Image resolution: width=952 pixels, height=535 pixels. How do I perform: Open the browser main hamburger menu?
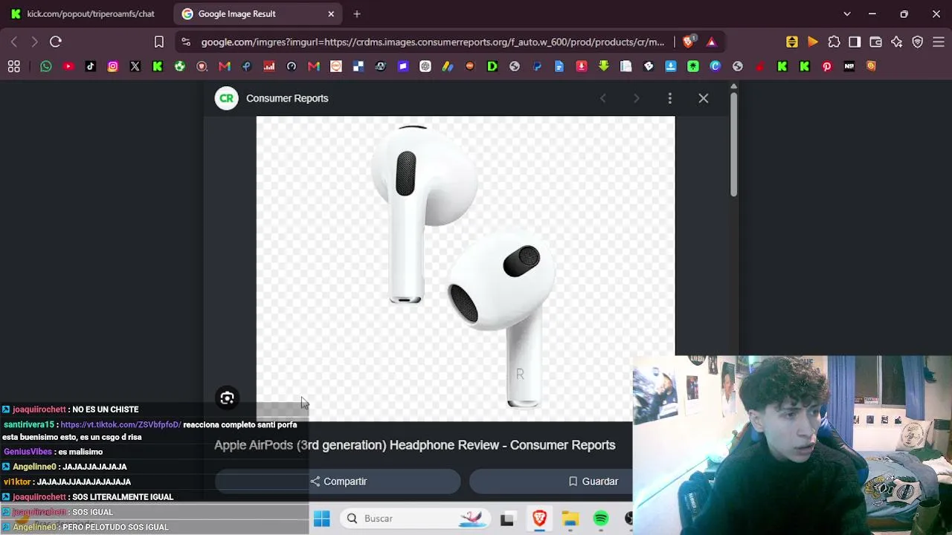tap(939, 42)
